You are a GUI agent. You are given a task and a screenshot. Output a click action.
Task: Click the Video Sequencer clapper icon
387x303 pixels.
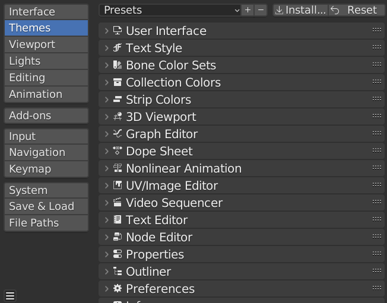118,202
